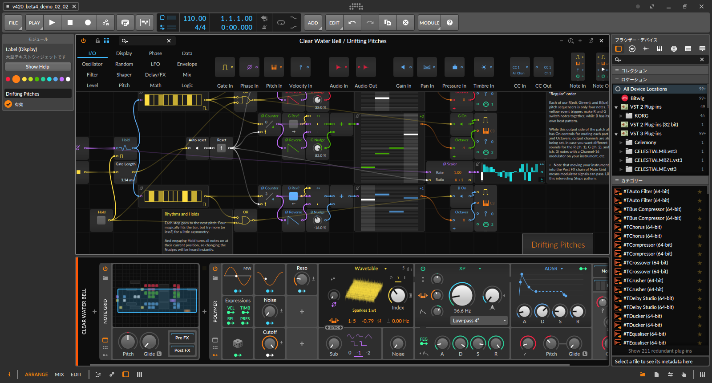The width and height of the screenshot is (712, 383).
Task: Click the Undo arrow icon
Action: (x=352, y=23)
